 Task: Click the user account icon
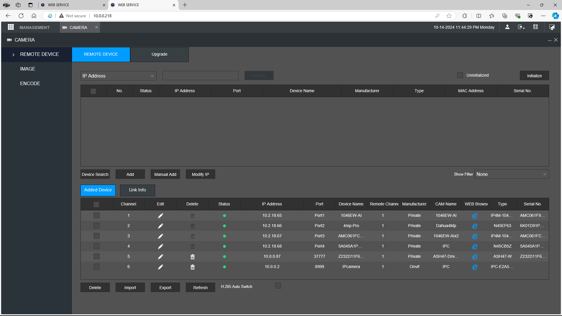click(507, 27)
